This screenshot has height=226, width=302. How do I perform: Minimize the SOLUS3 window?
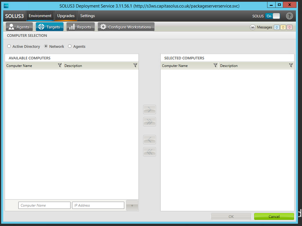[x=271, y=5]
